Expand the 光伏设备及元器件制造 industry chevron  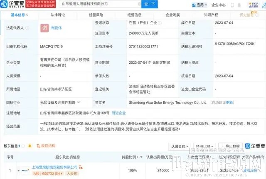pyautogui.click(x=79, y=102)
